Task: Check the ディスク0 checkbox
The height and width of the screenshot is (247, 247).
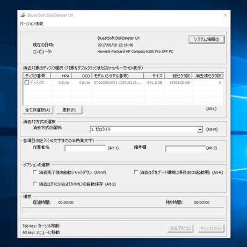Action: click(x=27, y=82)
